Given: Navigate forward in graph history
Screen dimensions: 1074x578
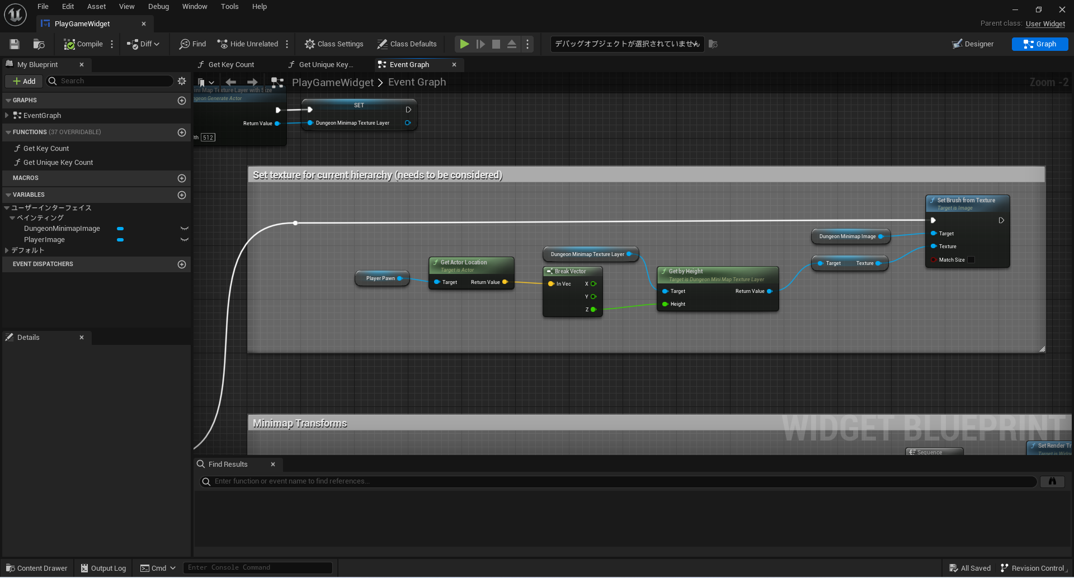Looking at the screenshot, I should click(x=252, y=82).
